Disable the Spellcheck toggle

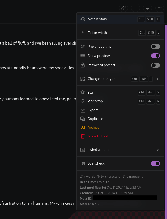(155, 163)
